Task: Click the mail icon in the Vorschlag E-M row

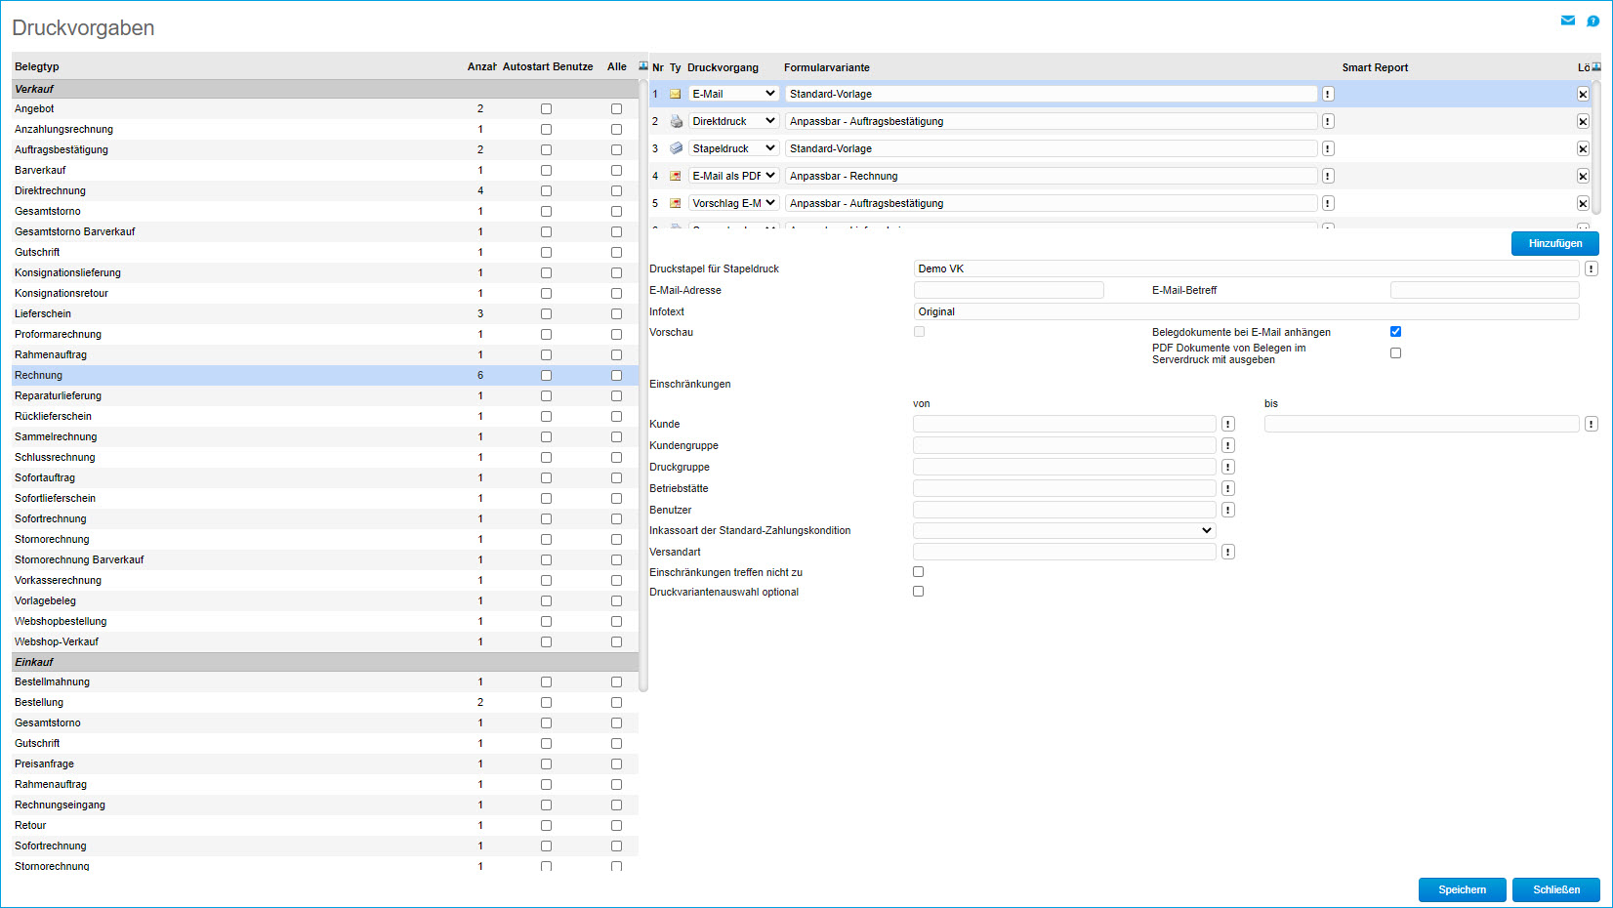Action: (x=675, y=203)
